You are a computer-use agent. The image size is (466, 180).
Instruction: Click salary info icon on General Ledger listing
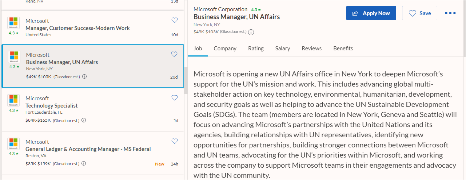pyautogui.click(x=84, y=164)
